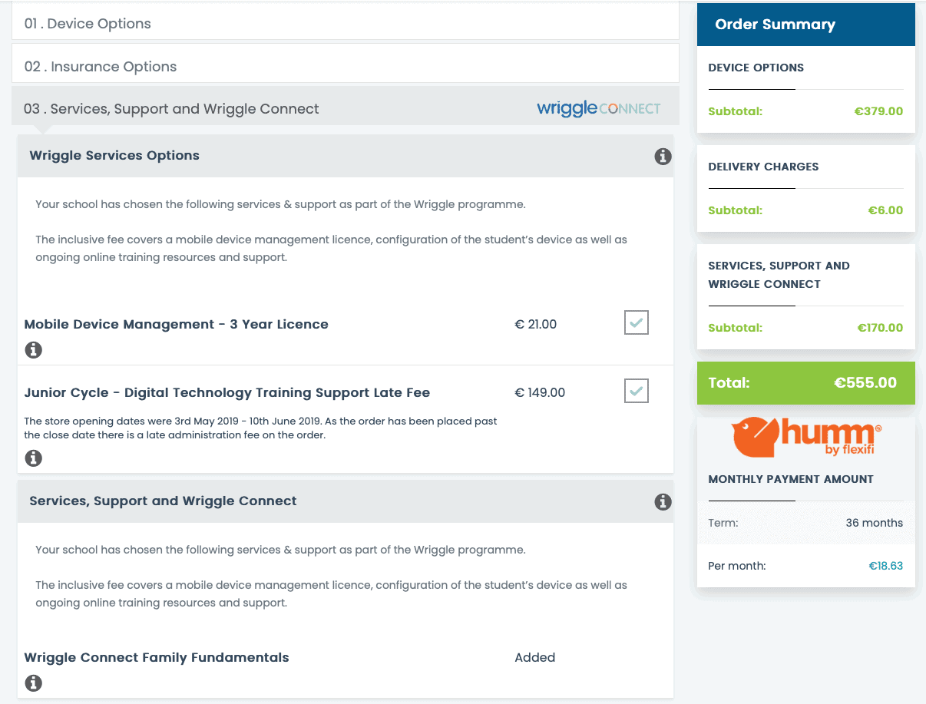Click the Wriggle Connect logo

(x=598, y=108)
